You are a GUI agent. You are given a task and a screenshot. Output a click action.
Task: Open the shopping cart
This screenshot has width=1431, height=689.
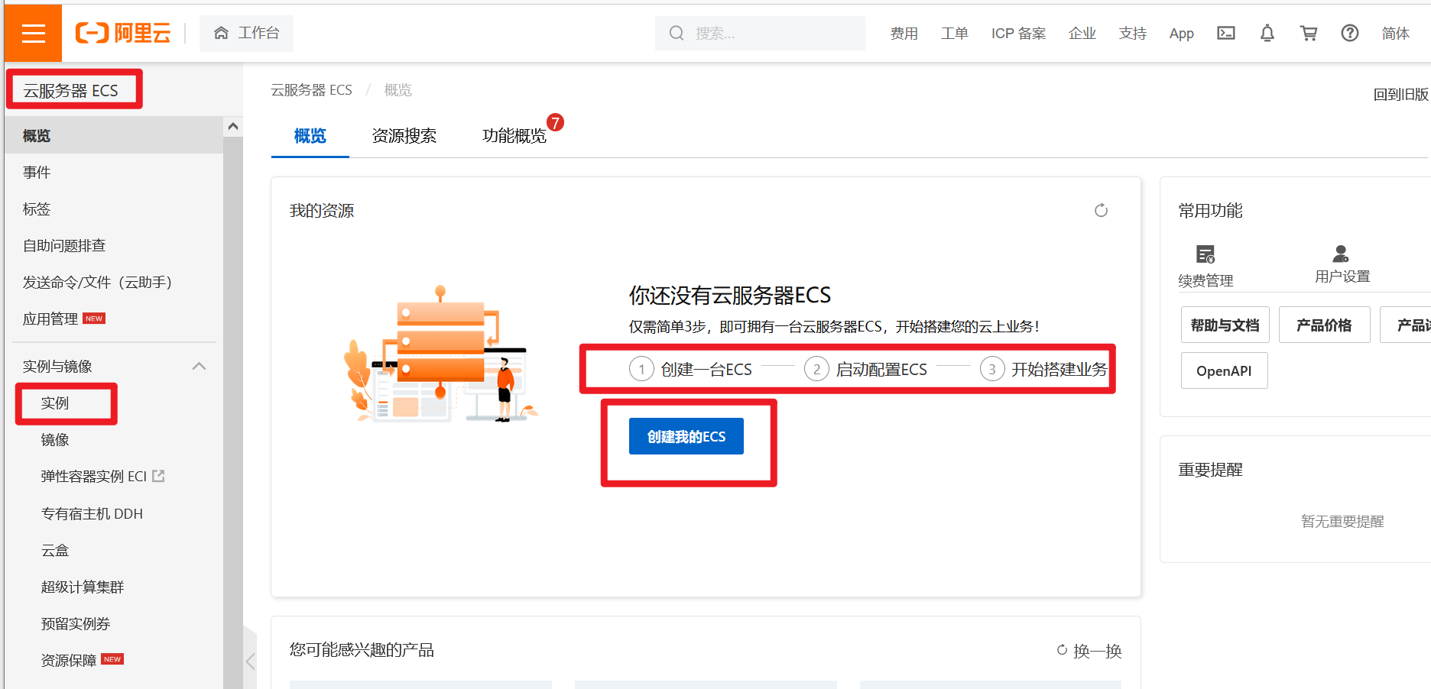point(1308,33)
